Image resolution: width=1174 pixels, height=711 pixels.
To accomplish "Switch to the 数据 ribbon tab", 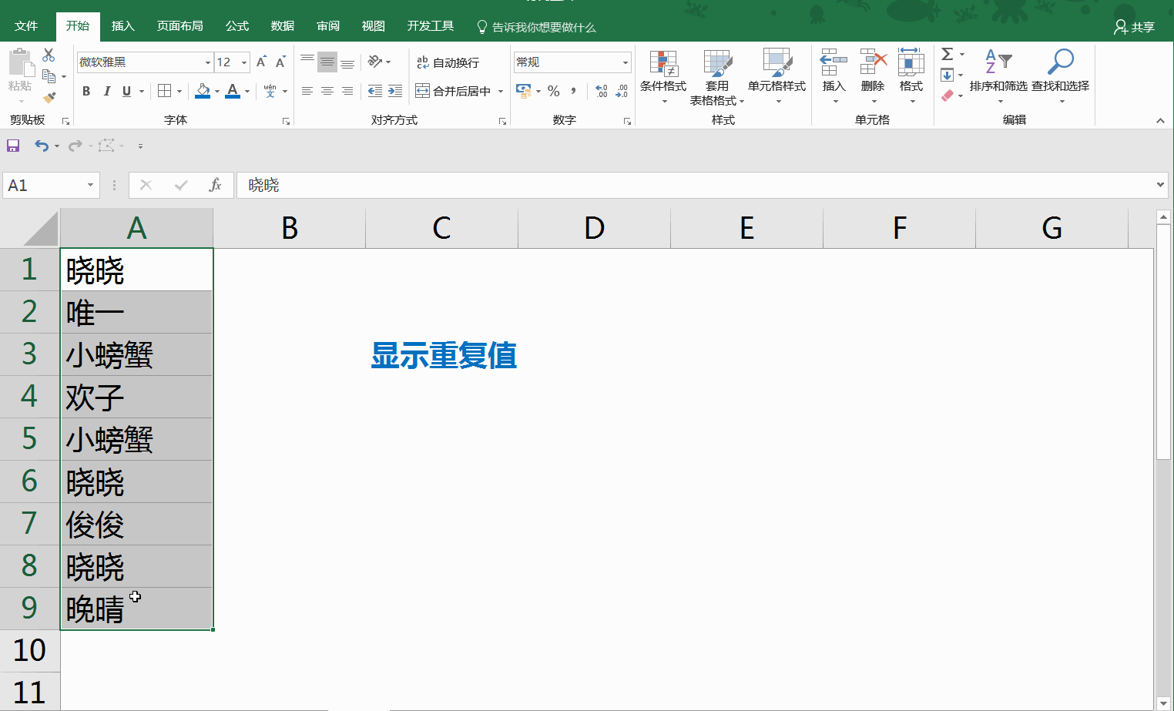I will coord(282,25).
